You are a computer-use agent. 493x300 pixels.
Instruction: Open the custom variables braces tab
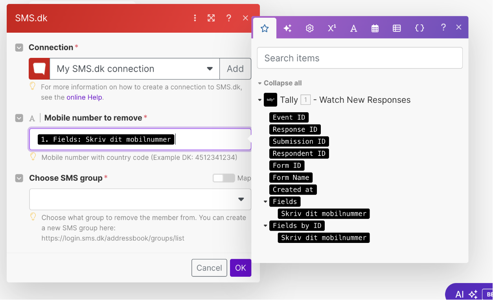point(419,28)
